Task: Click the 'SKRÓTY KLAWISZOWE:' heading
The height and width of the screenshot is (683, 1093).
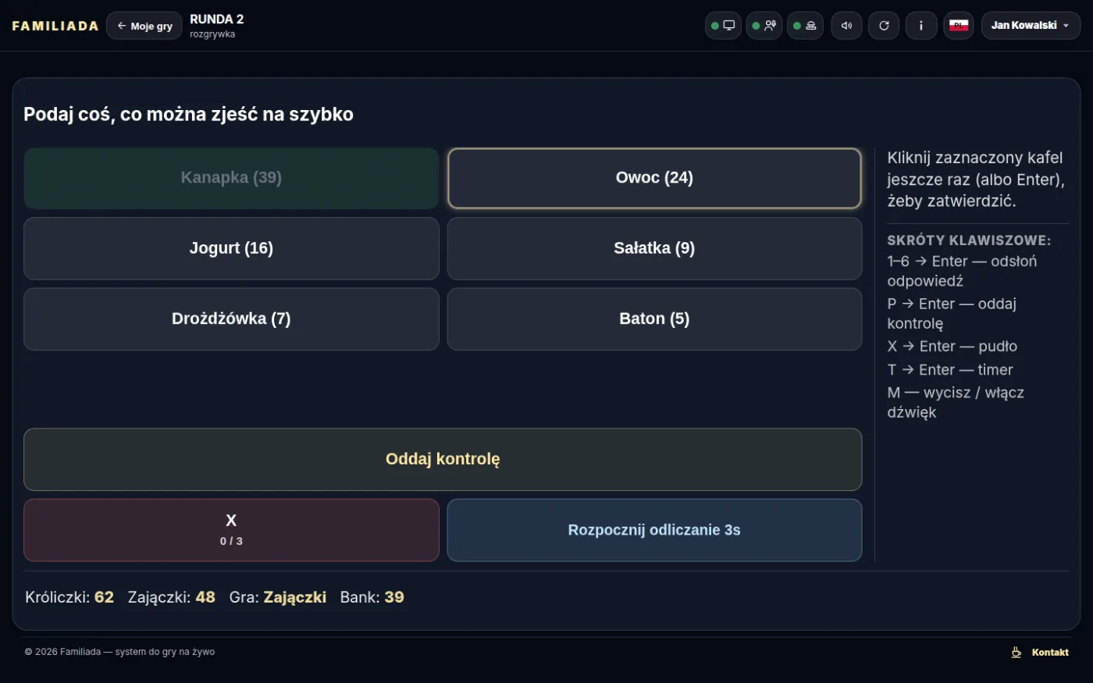Action: click(x=969, y=240)
